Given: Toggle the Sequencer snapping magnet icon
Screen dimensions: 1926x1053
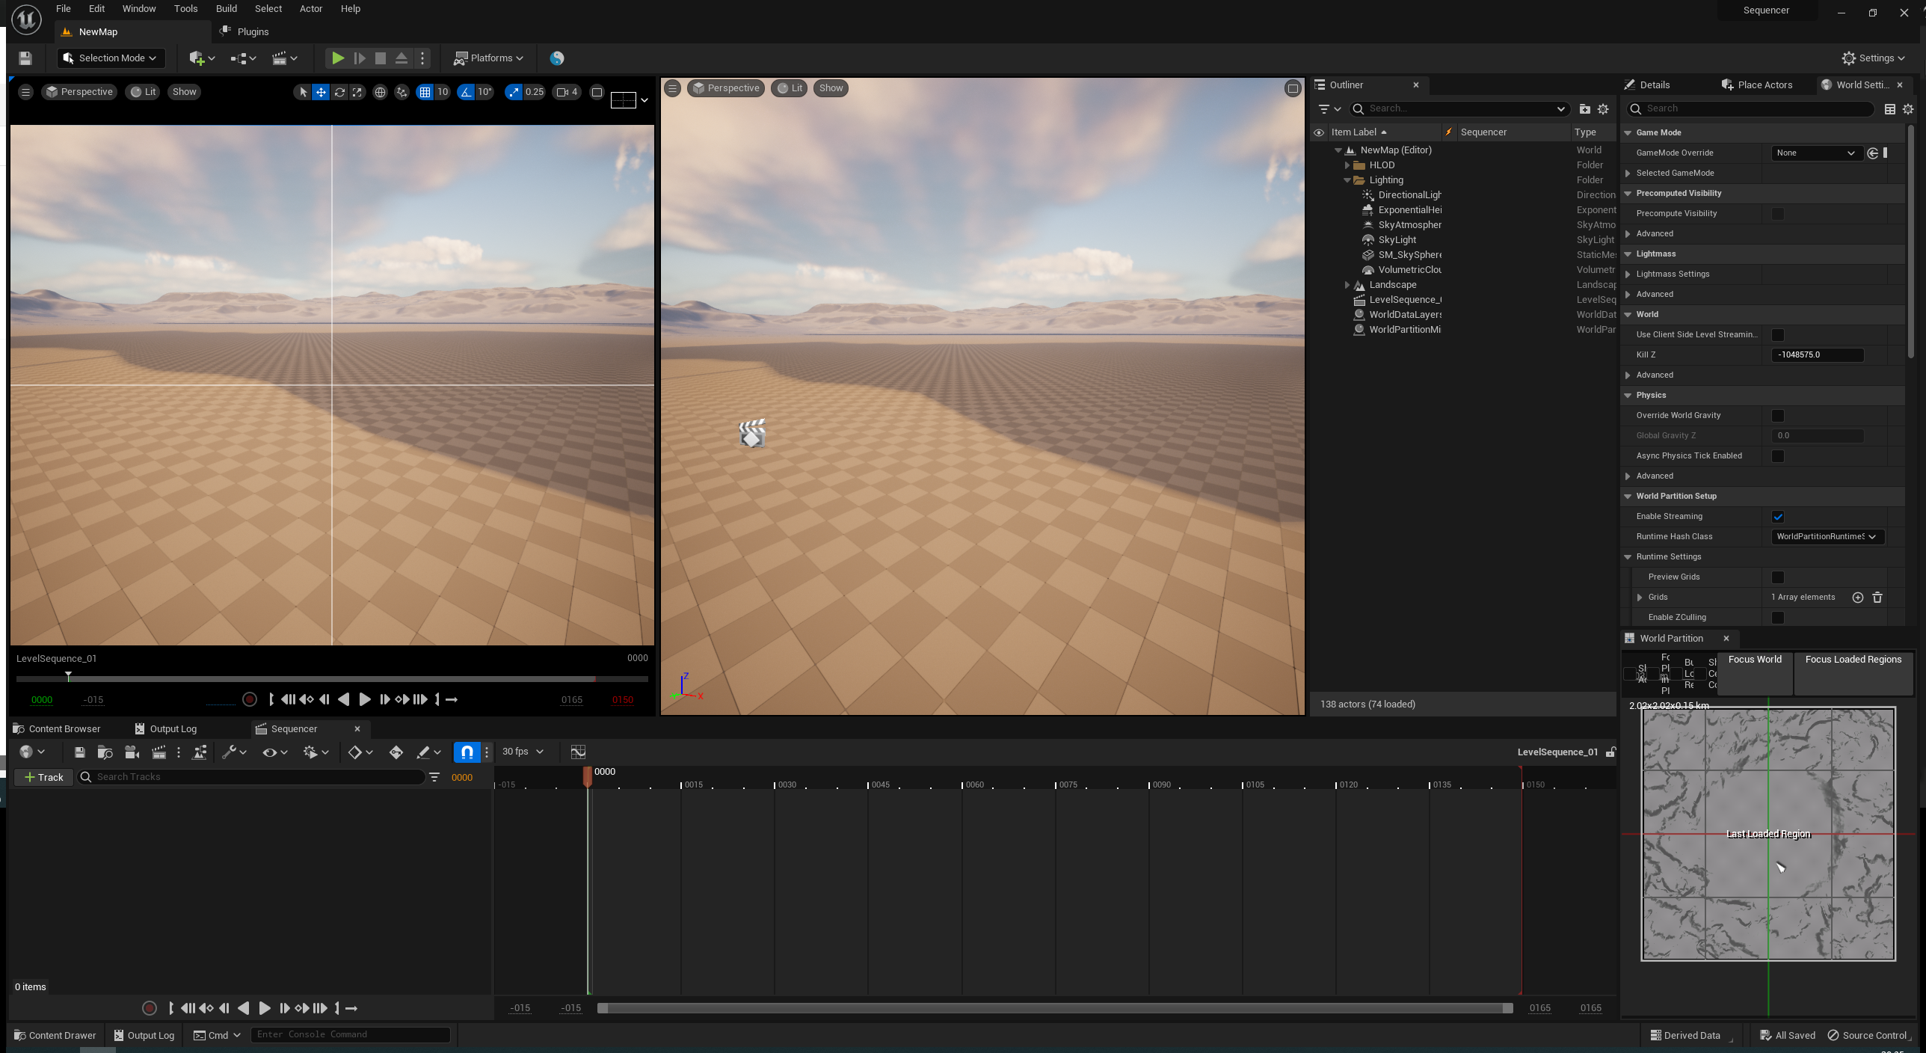Looking at the screenshot, I should click(467, 752).
